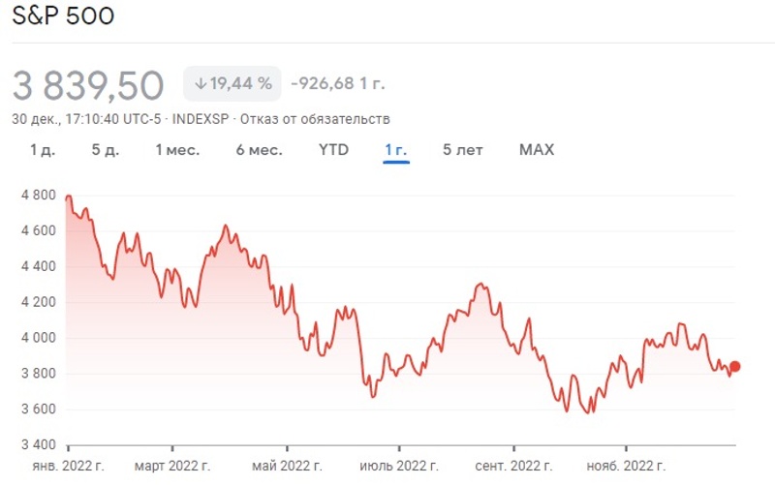Image resolution: width=775 pixels, height=485 pixels.
Task: Click the red endpoint dot on chart
Action: 735,366
